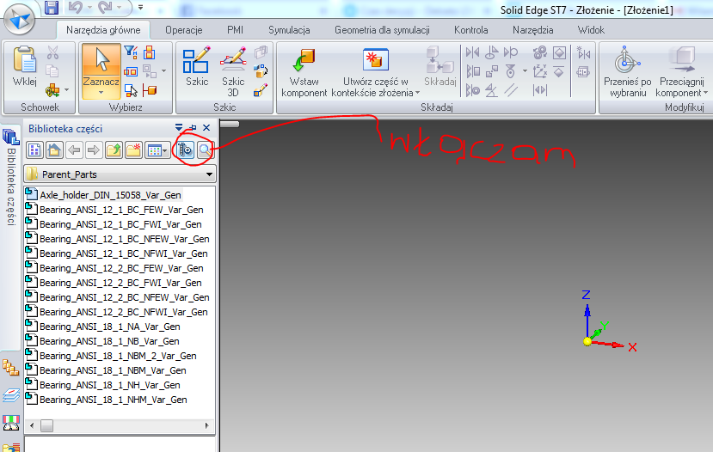The width and height of the screenshot is (713, 452).
Task: Open the views dropdown in parts library
Action: coord(157,150)
